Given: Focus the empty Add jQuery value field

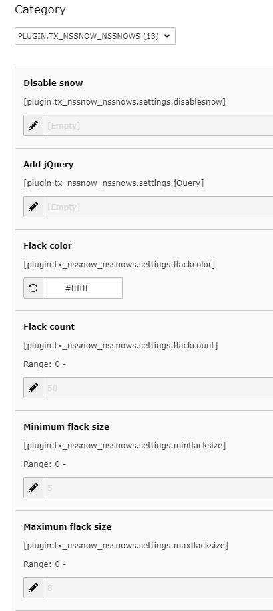Looking at the screenshot, I should (158, 207).
